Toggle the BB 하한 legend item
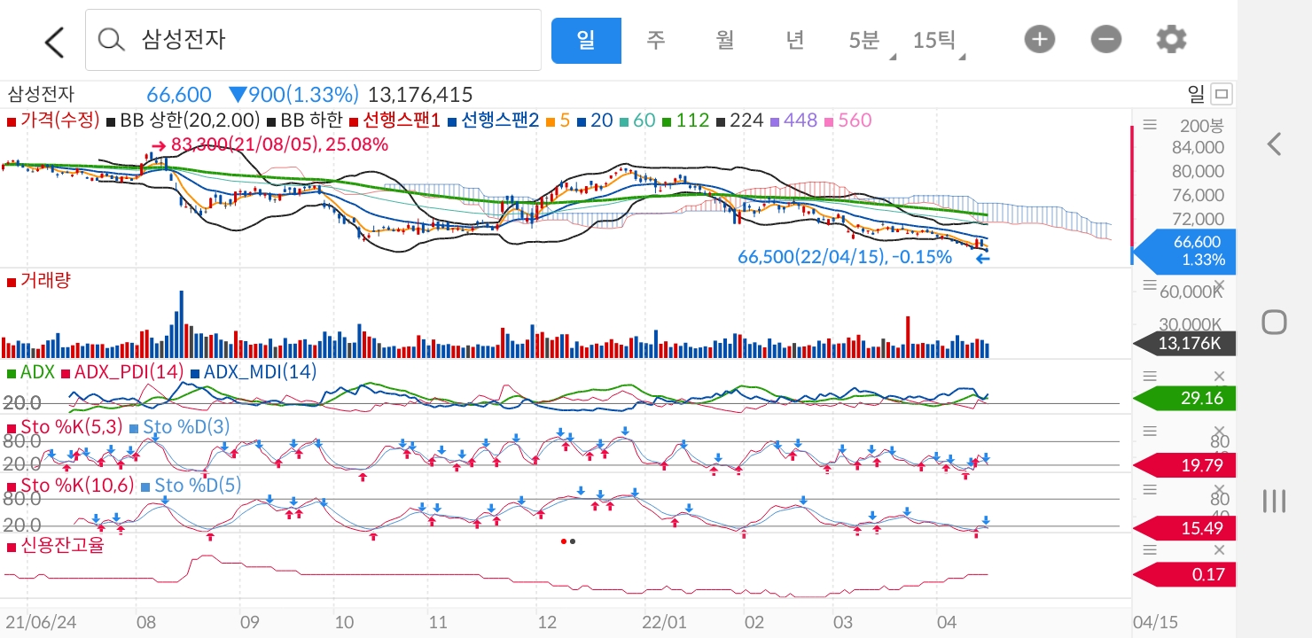The width and height of the screenshot is (1312, 638). [x=304, y=120]
